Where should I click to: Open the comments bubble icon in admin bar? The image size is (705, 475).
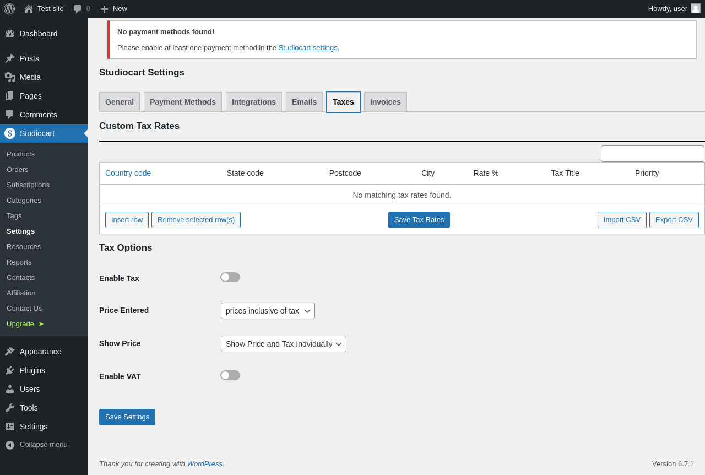[x=78, y=9]
